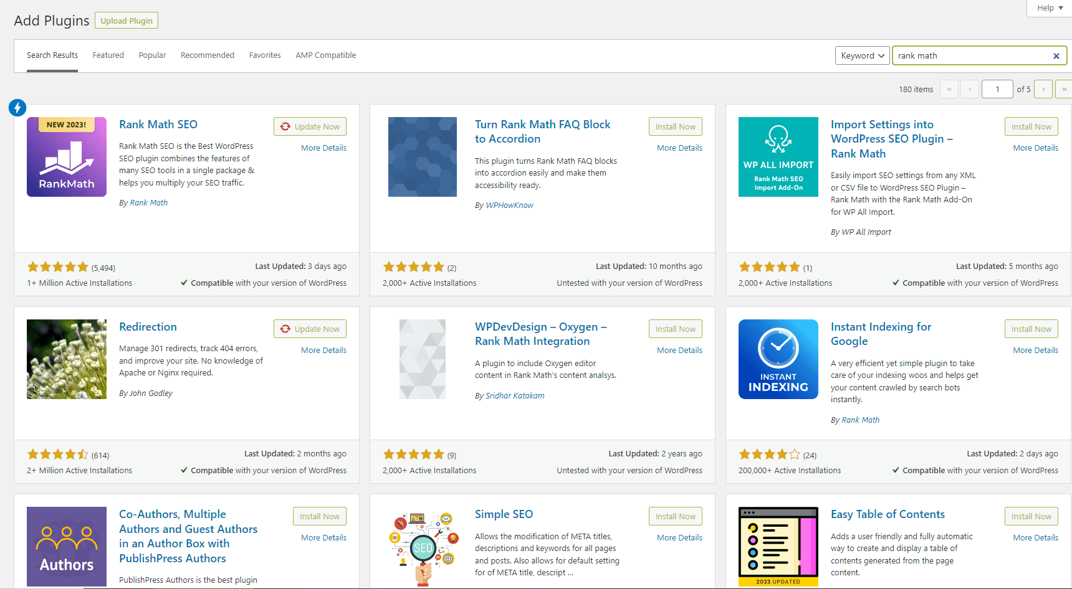Open the Recommended plugins tab
Screen dimensions: 1072x589
208,55
